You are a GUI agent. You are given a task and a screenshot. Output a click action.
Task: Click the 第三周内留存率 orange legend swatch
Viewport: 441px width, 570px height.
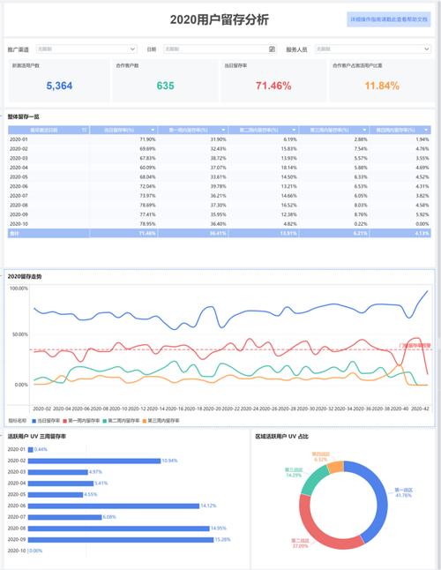click(145, 421)
